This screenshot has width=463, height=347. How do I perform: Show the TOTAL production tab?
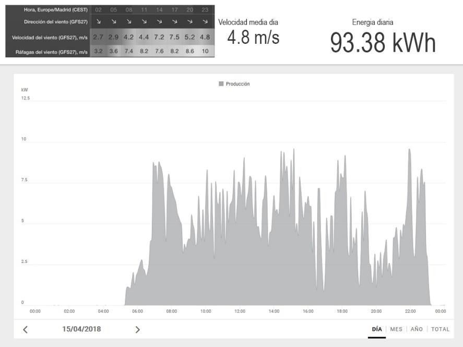pos(440,329)
